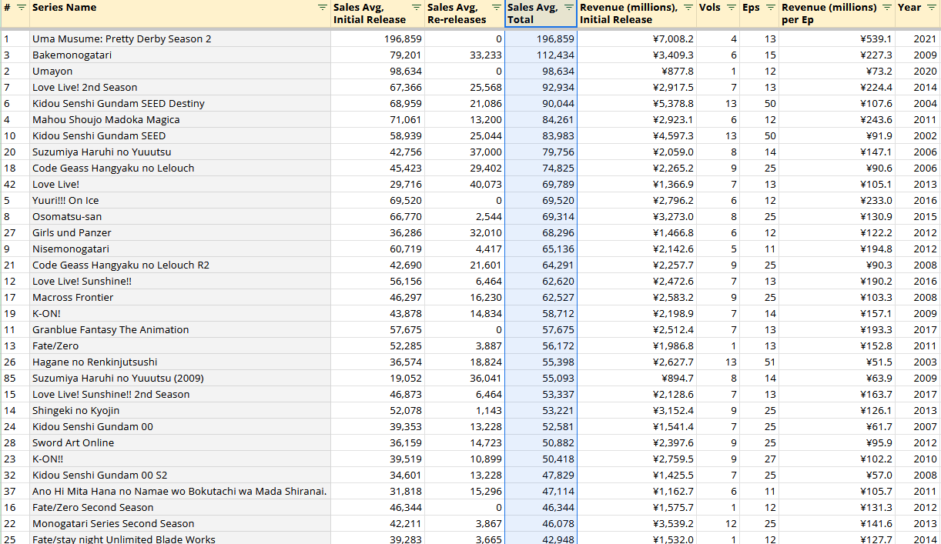Click Fate/stay night Unlimited Blade Works cell
Image resolution: width=941 pixels, height=544 pixels.
pos(180,539)
